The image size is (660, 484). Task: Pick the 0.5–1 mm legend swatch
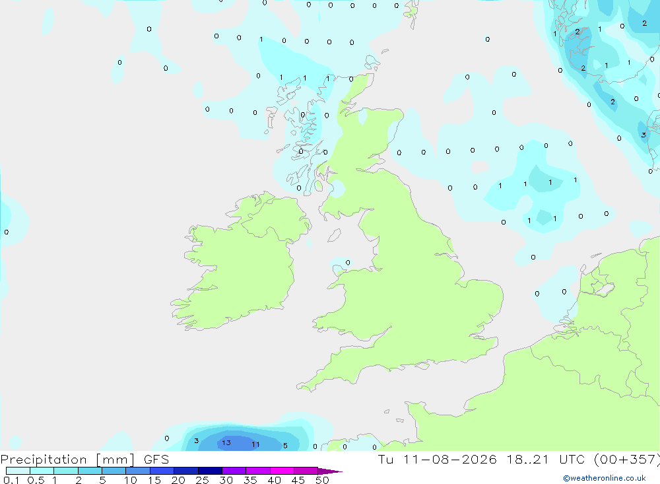coord(42,471)
